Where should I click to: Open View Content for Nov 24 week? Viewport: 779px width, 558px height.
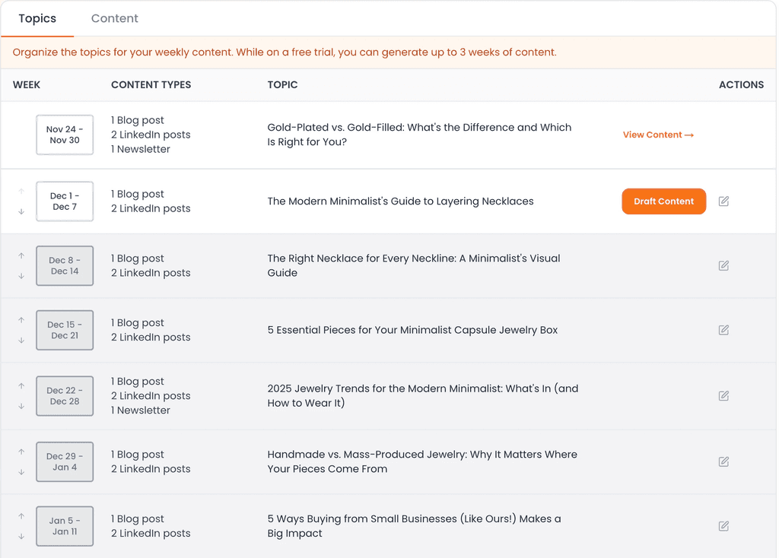tap(658, 135)
